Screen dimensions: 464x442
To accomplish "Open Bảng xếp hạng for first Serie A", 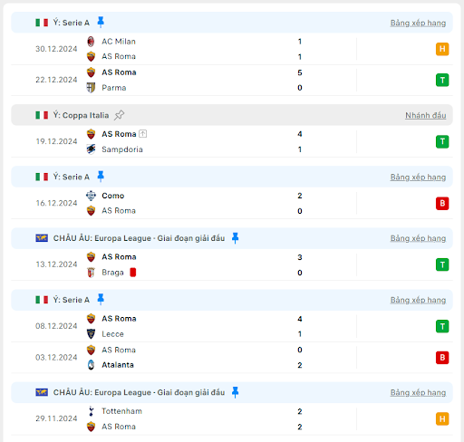I will pyautogui.click(x=418, y=23).
